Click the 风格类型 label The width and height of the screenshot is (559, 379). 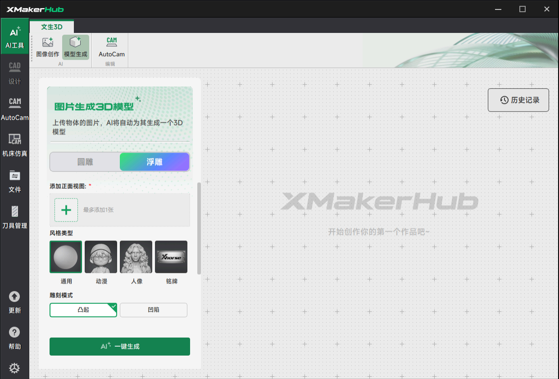(61, 233)
